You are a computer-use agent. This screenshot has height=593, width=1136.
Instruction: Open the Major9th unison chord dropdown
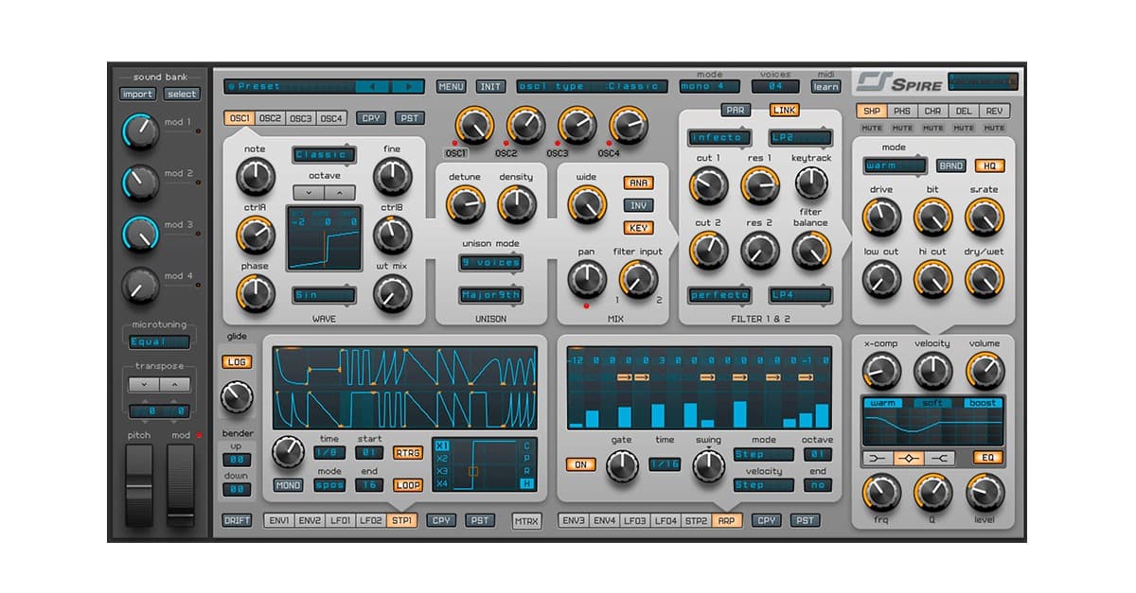click(x=491, y=295)
